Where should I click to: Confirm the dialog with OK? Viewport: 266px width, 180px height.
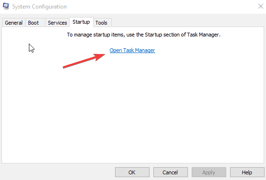click(132, 172)
